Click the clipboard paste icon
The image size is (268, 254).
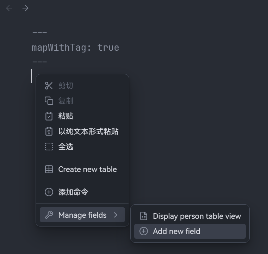pyautogui.click(x=49, y=116)
